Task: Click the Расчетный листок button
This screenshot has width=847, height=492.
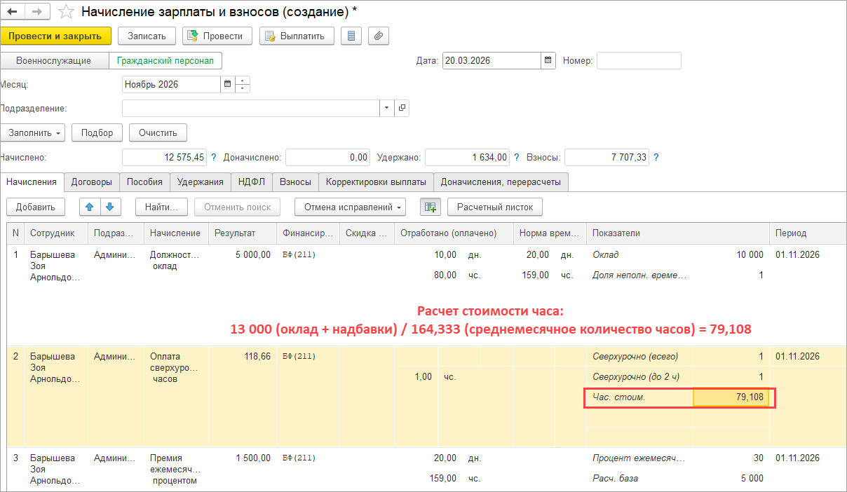Action: pyautogui.click(x=494, y=207)
